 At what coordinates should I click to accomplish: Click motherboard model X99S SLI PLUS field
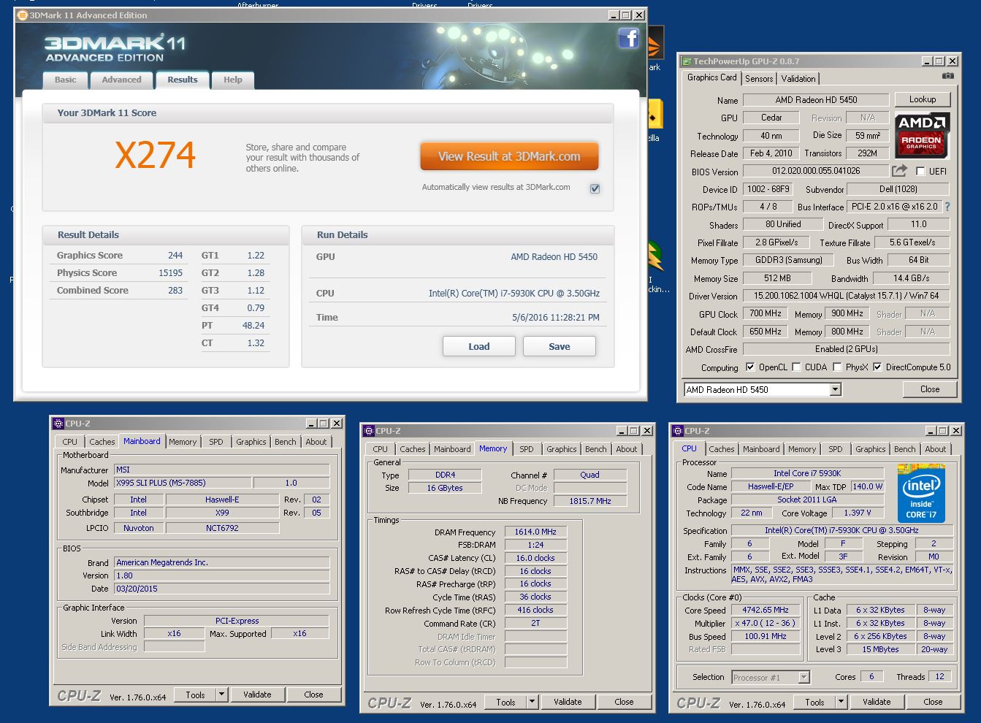pyautogui.click(x=183, y=483)
